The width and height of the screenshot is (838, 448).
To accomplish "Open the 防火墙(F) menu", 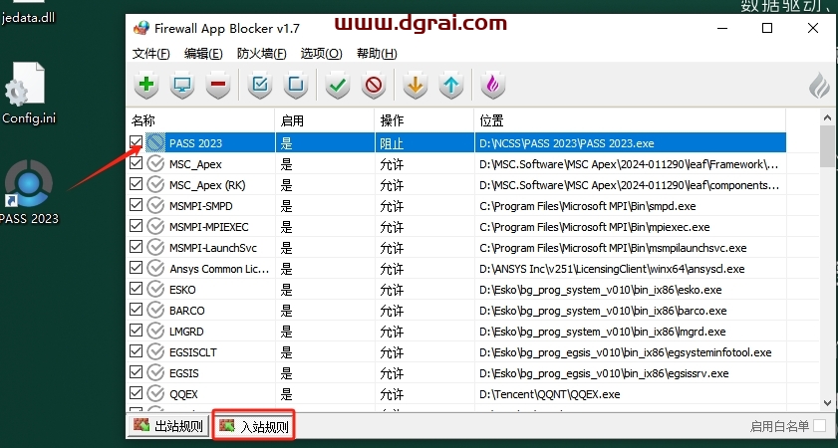I will tap(262, 54).
